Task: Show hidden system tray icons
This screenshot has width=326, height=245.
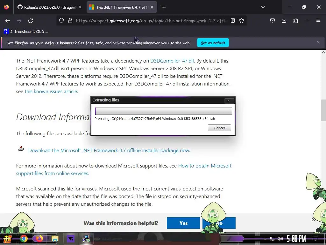Action: click(x=265, y=239)
